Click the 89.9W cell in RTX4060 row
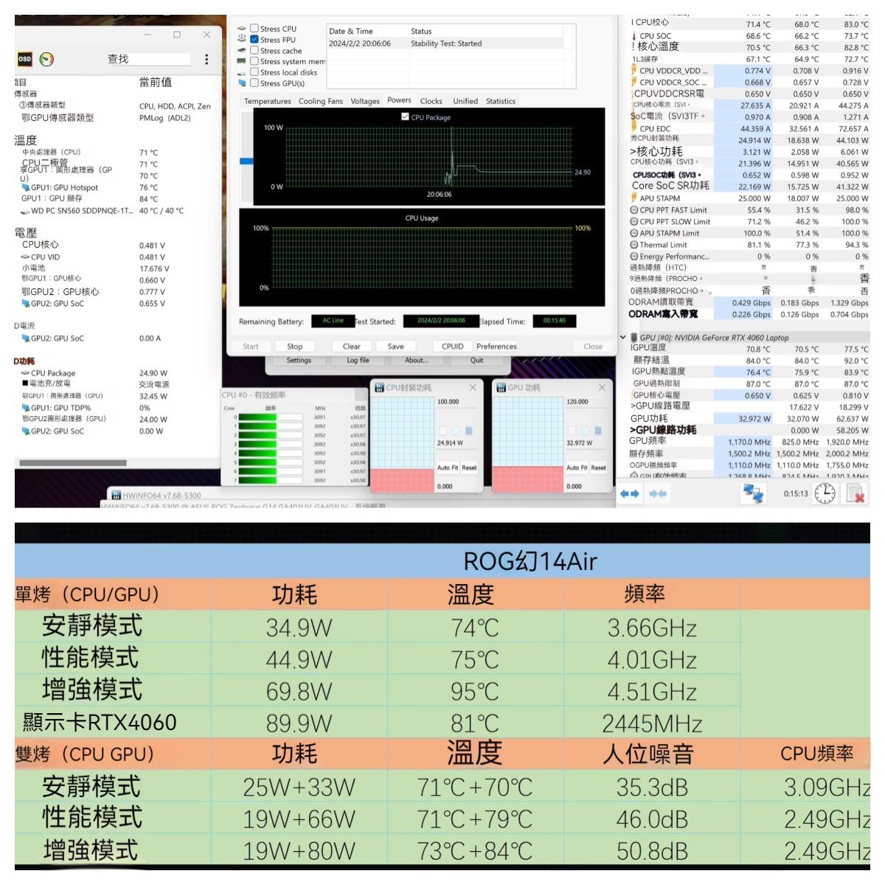 (299, 723)
